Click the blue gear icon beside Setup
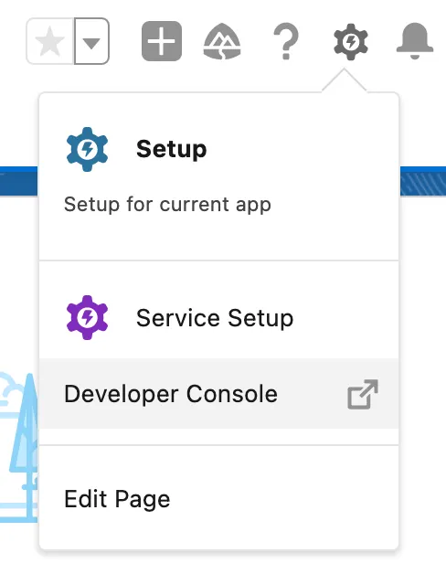 [87, 149]
